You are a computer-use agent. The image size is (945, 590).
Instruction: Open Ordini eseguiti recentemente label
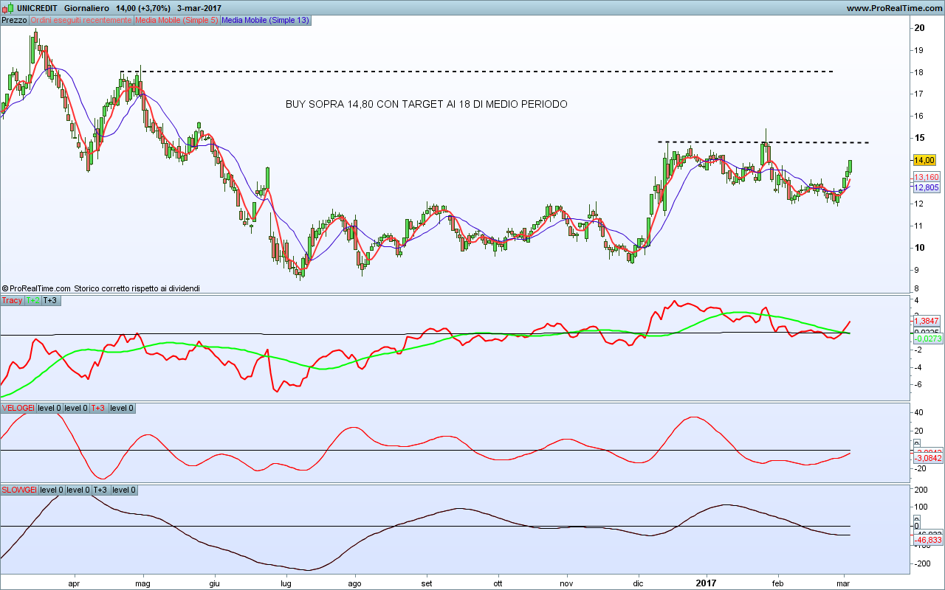click(81, 21)
